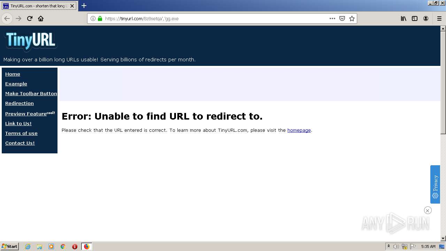Open the Example link
This screenshot has width=446, height=251.
pos(16,84)
